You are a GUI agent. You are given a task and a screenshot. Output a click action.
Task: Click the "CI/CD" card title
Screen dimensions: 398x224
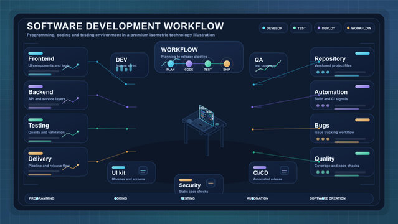(260, 173)
